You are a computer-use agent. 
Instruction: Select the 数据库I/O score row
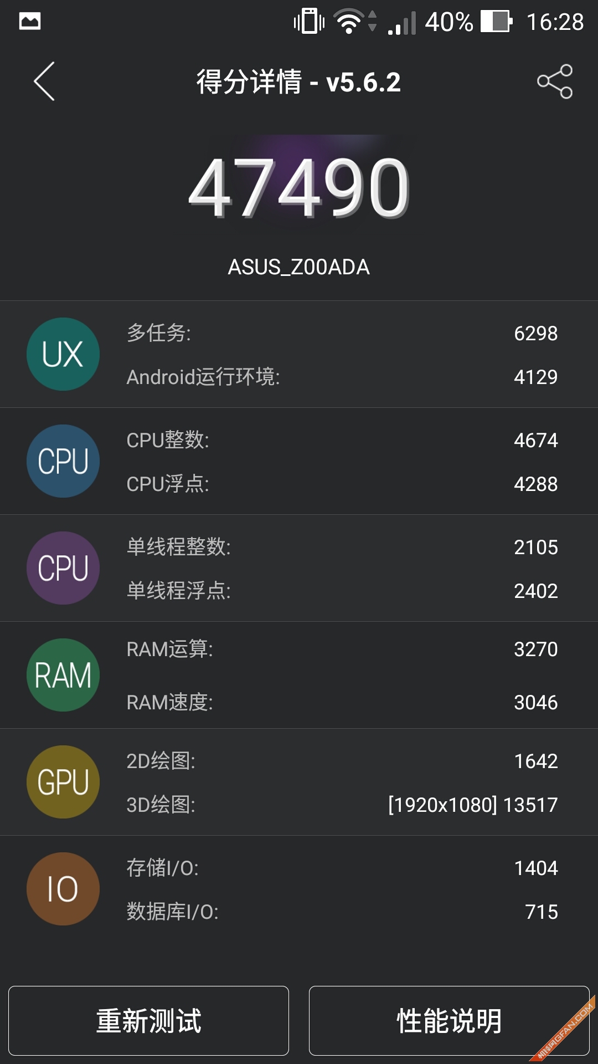pos(342,912)
